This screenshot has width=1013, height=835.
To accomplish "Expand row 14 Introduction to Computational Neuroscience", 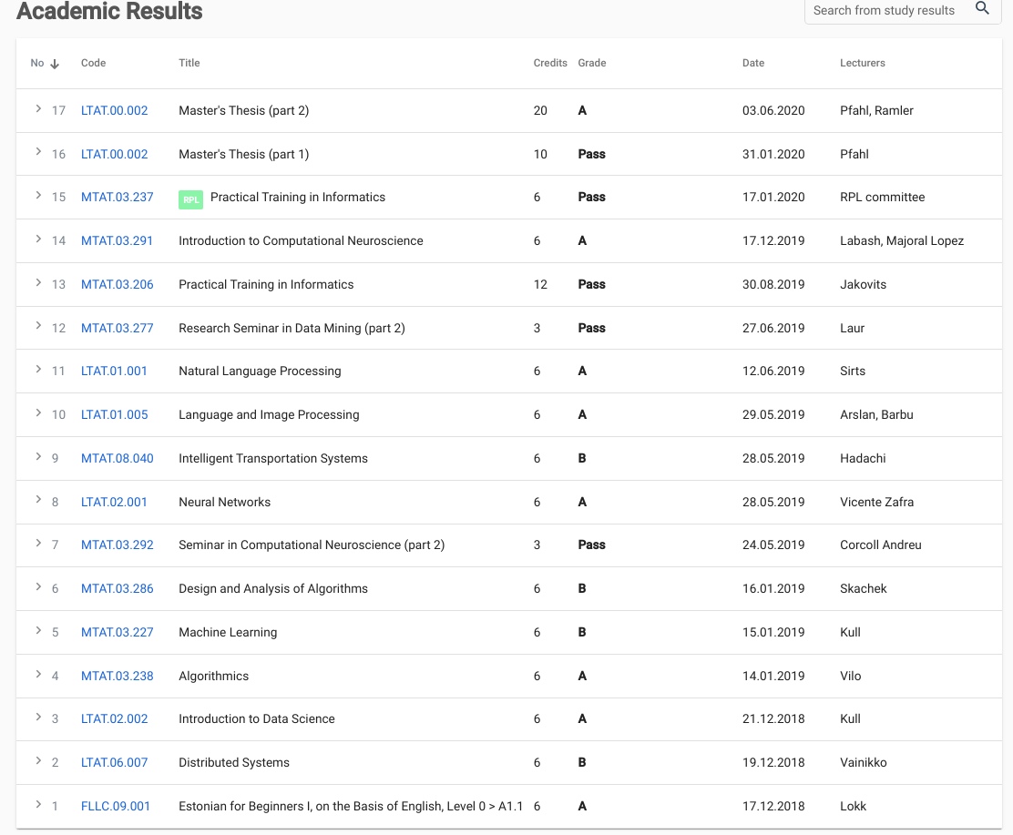I will [x=38, y=239].
